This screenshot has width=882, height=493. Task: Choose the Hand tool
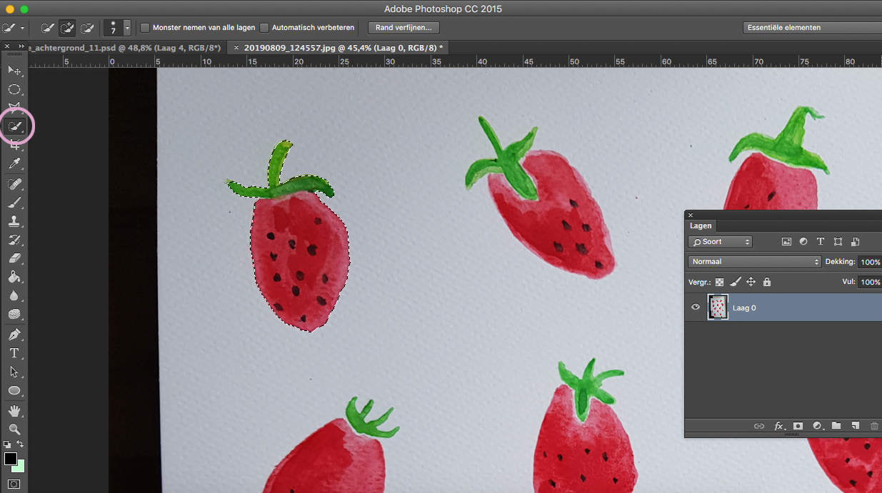pos(14,410)
